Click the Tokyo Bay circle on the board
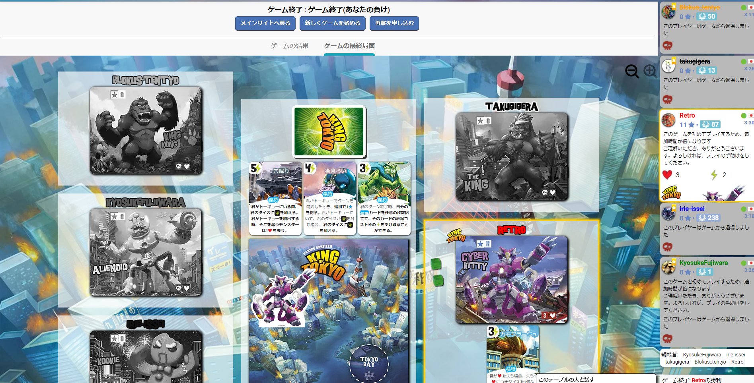754x383 pixels. click(x=369, y=364)
